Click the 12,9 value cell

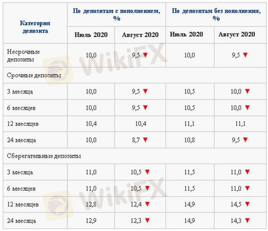(x=91, y=221)
